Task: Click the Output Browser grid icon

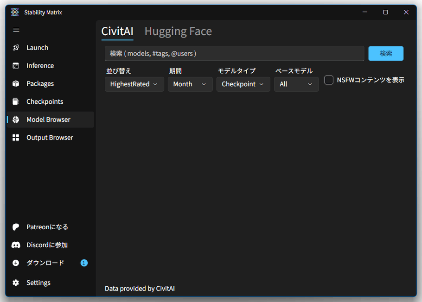Action: point(16,138)
